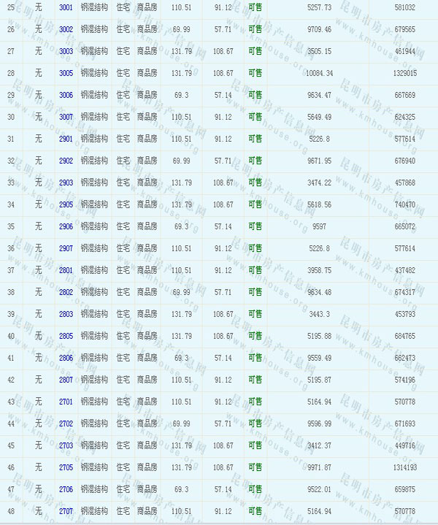Open room 2901 link
This screenshot has width=438, height=525.
click(x=66, y=139)
